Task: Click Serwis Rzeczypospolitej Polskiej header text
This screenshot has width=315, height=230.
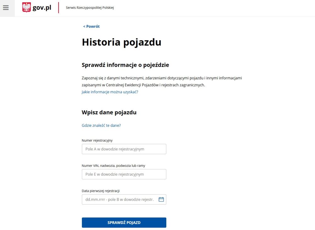Action: click(x=90, y=8)
